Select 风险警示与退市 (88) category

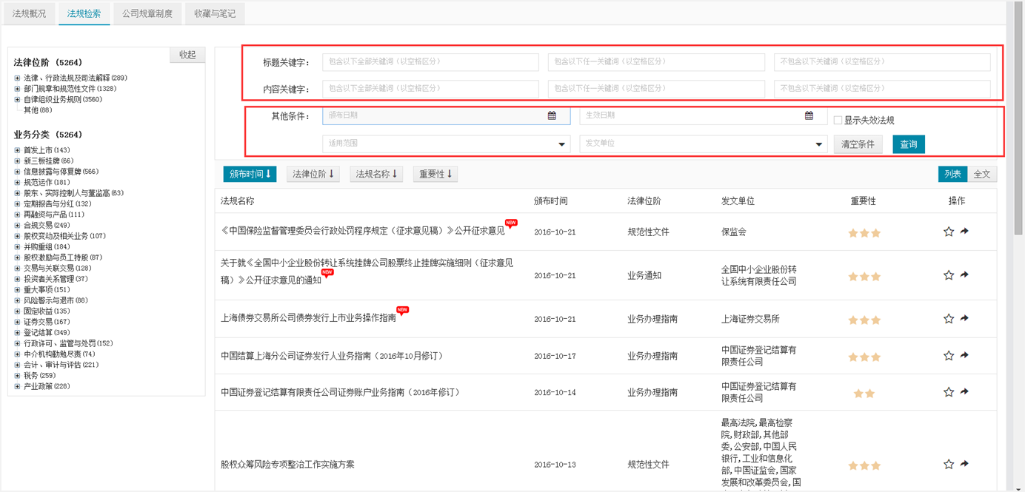(x=56, y=300)
